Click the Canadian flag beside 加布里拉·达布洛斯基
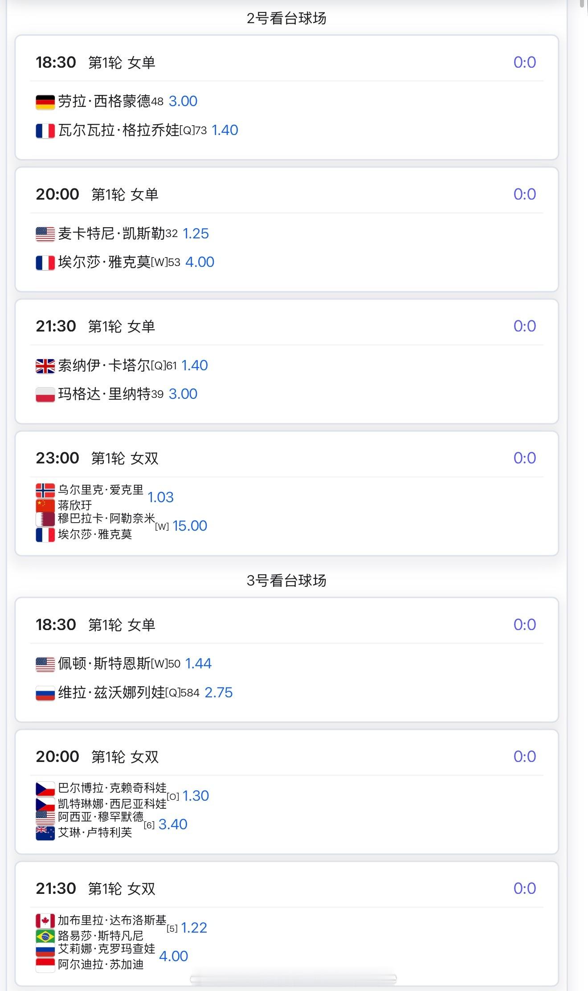The height and width of the screenshot is (991, 588). [x=45, y=921]
